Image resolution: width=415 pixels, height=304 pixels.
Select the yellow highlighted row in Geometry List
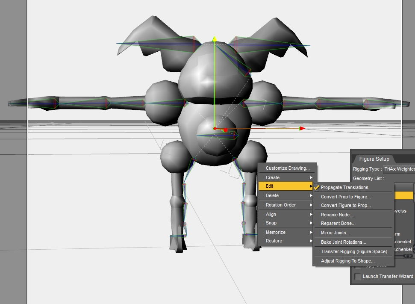[x=403, y=195]
